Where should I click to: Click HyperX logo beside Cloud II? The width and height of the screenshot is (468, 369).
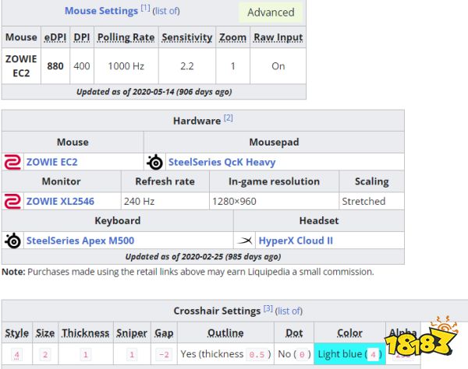click(x=245, y=241)
